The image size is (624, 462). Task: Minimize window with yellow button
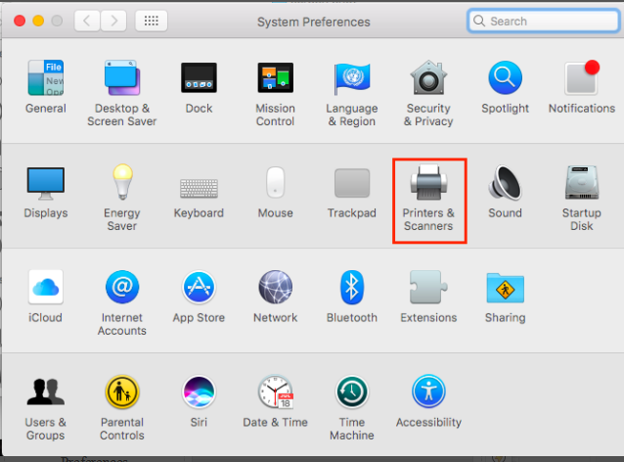point(38,21)
